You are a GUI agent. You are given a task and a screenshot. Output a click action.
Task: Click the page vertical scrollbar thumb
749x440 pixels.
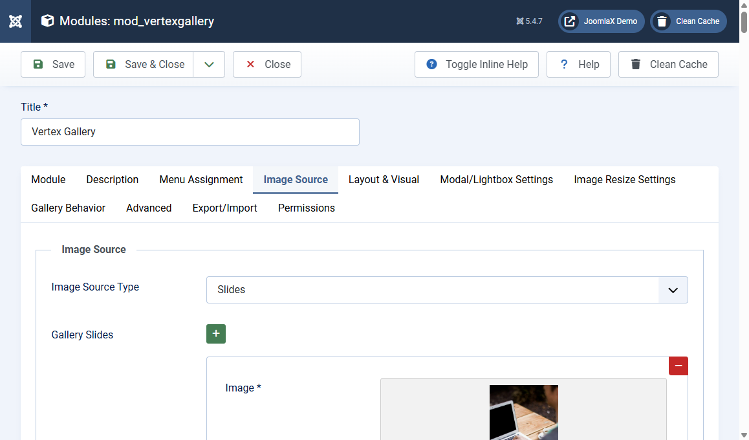pyautogui.click(x=744, y=21)
